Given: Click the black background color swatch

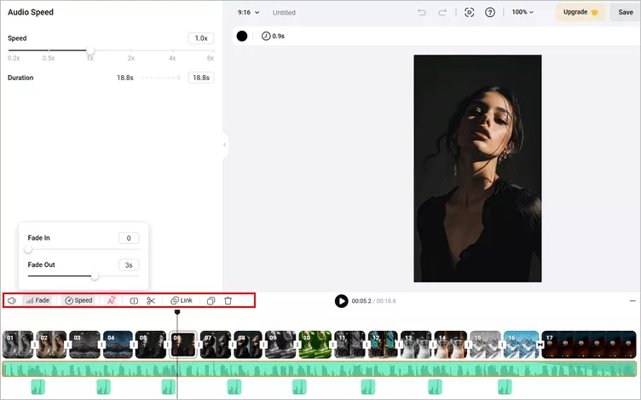Looking at the screenshot, I should pos(242,36).
